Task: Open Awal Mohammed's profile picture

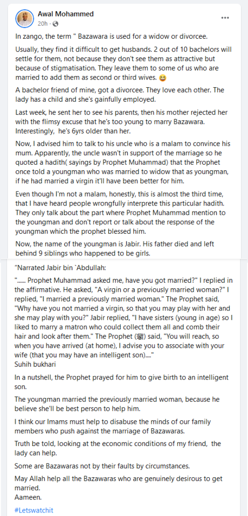Action: (x=25, y=19)
